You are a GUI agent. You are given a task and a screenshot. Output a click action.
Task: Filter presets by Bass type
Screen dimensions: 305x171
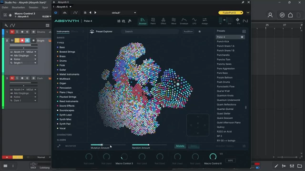pos(62,47)
